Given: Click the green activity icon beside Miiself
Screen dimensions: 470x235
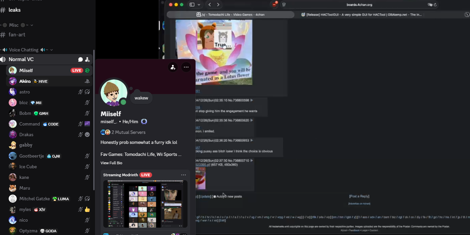Looking at the screenshot, I should (x=87, y=70).
